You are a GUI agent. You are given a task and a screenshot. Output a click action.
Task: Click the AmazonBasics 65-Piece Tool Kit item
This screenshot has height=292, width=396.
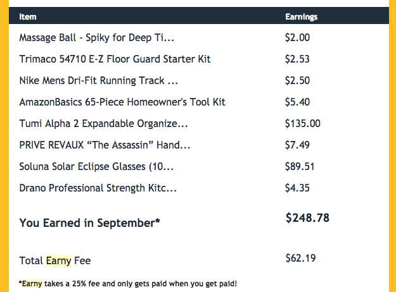click(x=122, y=102)
